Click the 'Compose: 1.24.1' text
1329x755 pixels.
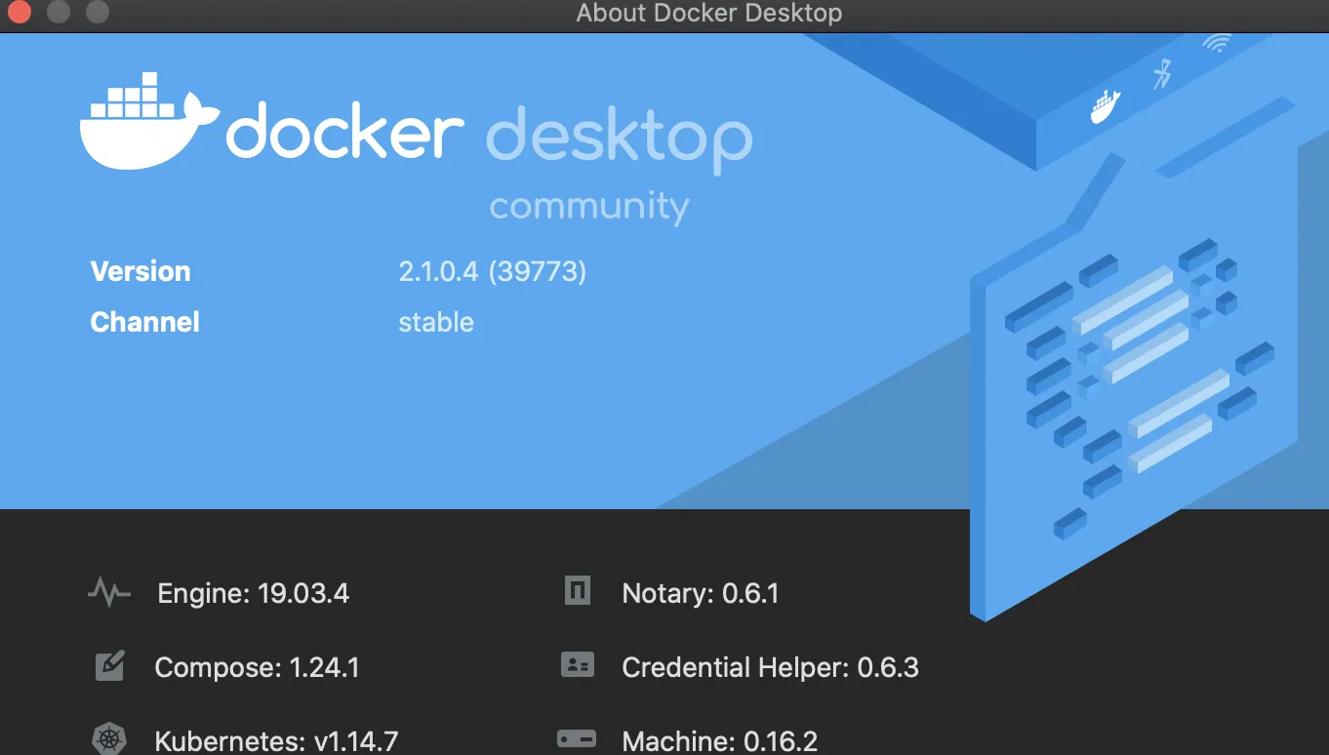[257, 667]
